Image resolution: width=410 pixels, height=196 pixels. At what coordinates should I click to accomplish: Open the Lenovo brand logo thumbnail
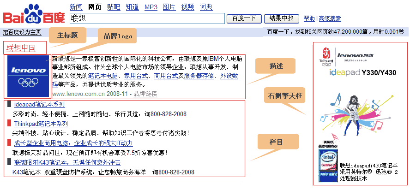pyautogui.click(x=28, y=76)
